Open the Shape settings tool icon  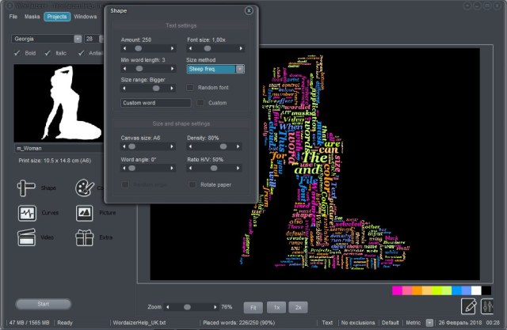pyautogui.click(x=26, y=188)
